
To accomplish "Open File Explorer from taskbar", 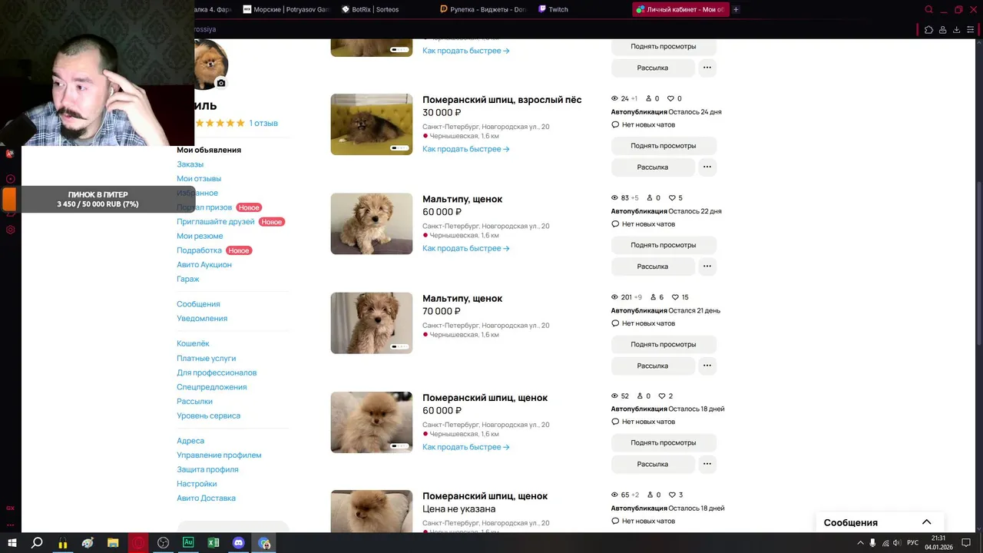I will 113,543.
